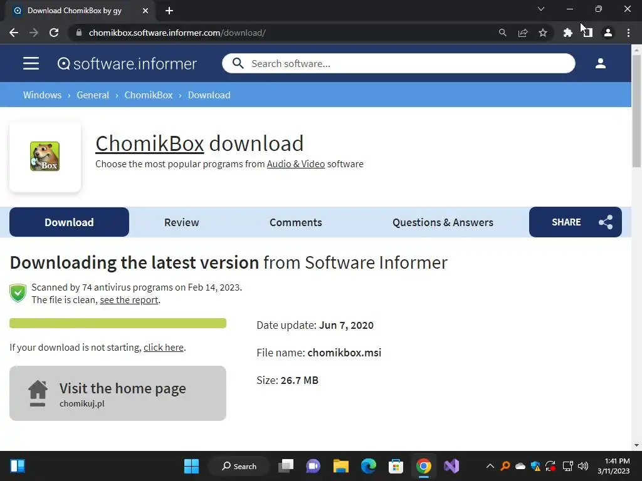Image resolution: width=642 pixels, height=481 pixels.
Task: Open the chat camera app on taskbar
Action: 313,466
